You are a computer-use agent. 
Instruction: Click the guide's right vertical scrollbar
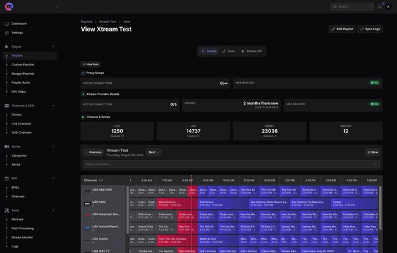pos(380,207)
